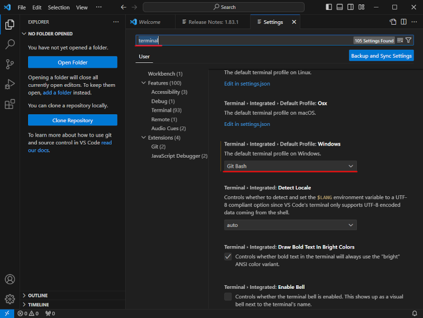Open the Selection menu
Image resolution: width=423 pixels, height=318 pixels.
(x=59, y=7)
